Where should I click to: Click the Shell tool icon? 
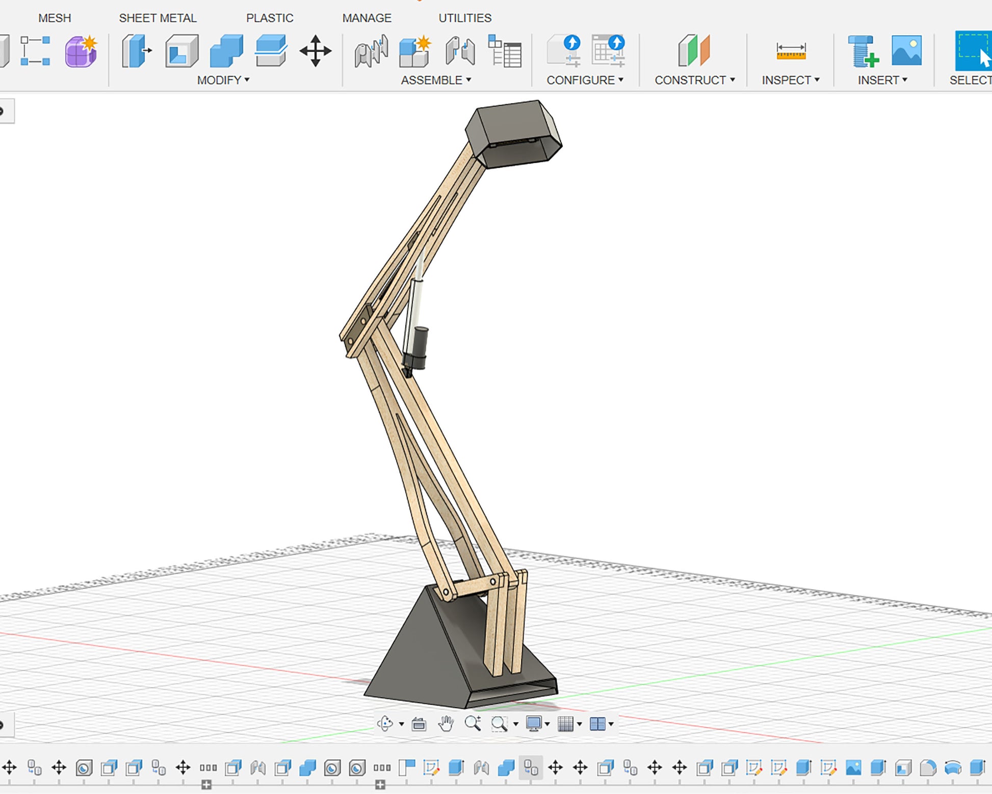(x=181, y=51)
